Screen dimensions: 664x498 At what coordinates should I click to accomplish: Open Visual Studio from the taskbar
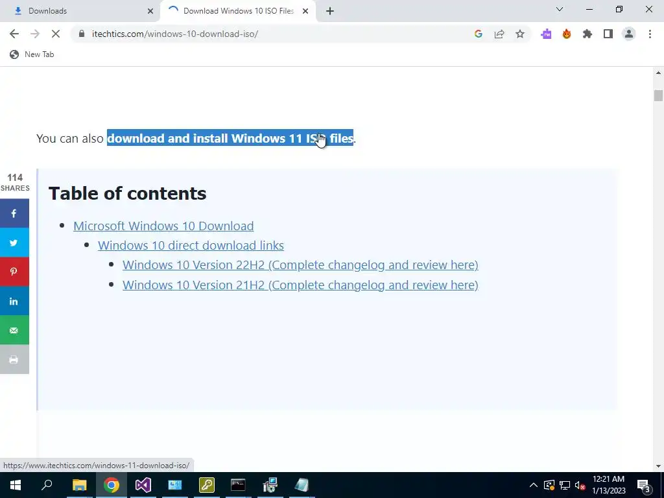click(x=143, y=485)
